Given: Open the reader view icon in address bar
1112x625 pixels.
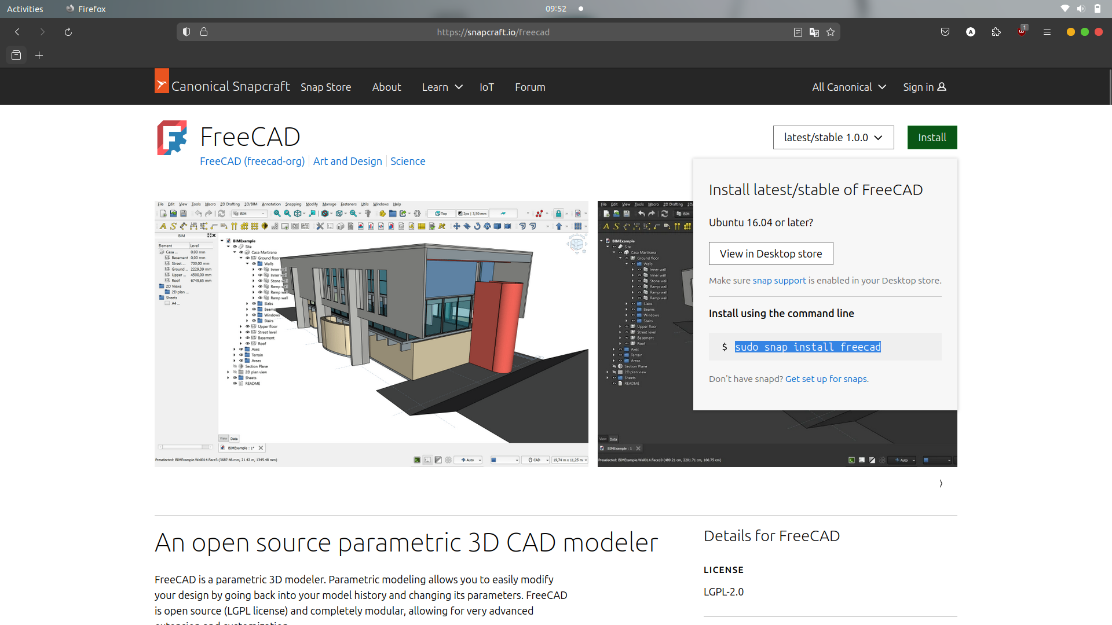Looking at the screenshot, I should (x=798, y=32).
